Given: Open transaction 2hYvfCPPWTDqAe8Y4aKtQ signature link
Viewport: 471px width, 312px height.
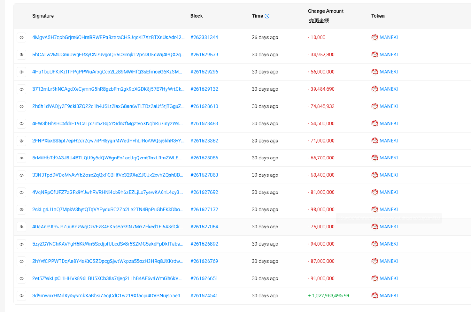Looking at the screenshot, I should click(x=108, y=261).
